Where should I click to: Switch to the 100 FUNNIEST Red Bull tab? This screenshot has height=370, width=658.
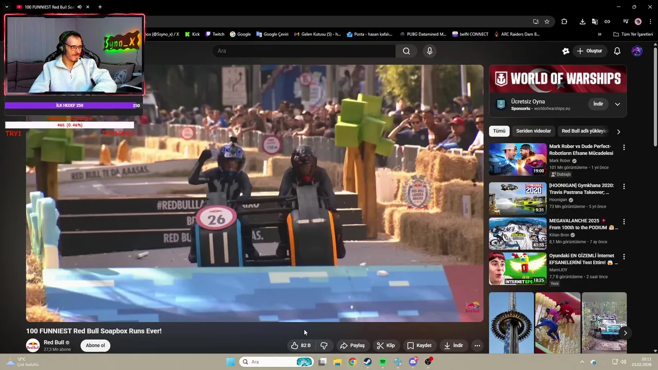49,7
